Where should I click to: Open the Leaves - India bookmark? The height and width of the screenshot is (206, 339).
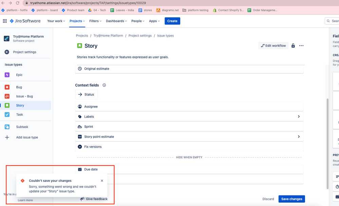click(122, 10)
